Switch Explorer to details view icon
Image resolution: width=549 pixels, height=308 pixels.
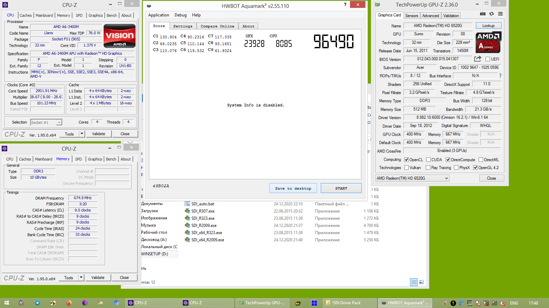[x=414, y=282]
